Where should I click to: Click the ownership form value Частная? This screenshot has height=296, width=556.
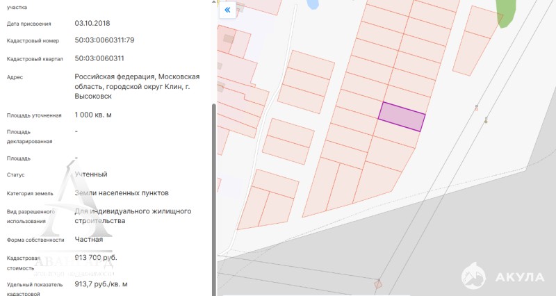pyautogui.click(x=89, y=240)
